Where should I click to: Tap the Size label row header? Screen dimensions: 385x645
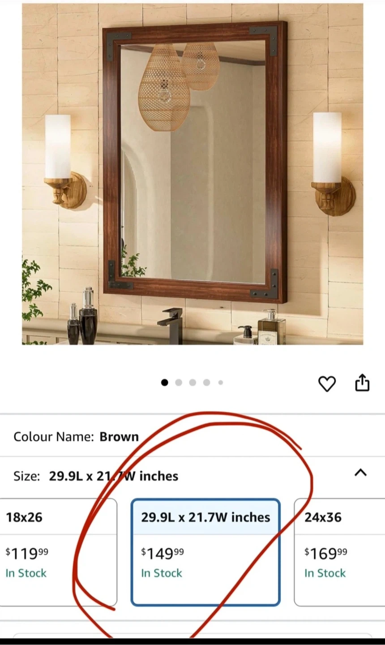(192, 476)
